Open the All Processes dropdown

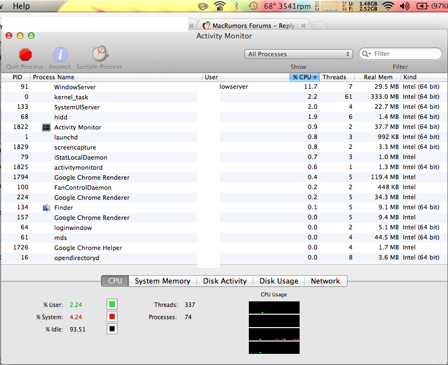click(298, 54)
